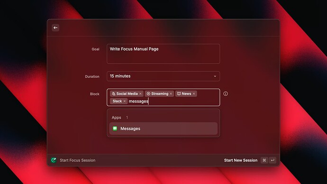327x184 pixels.
Task: Click the green Start Focus Session icon
Action: coord(54,160)
